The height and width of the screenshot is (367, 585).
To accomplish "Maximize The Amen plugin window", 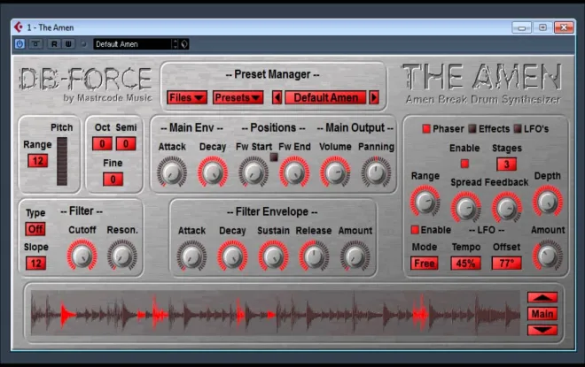I will [x=542, y=27].
